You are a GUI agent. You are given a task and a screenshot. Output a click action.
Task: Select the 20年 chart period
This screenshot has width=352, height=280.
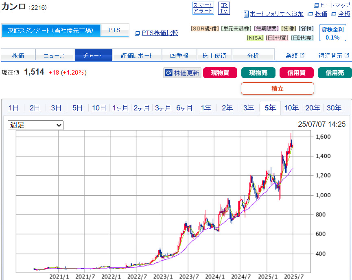(x=313, y=108)
